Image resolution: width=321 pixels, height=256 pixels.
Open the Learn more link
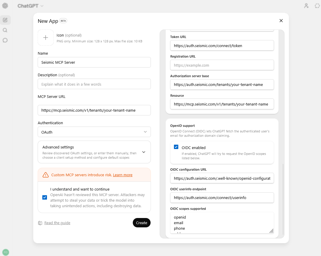click(x=123, y=175)
